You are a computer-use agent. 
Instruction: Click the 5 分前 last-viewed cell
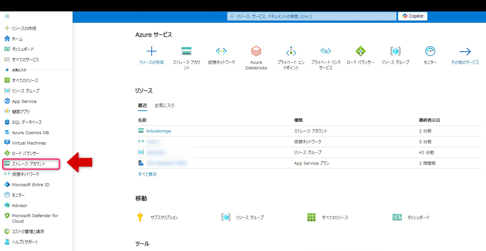425,142
